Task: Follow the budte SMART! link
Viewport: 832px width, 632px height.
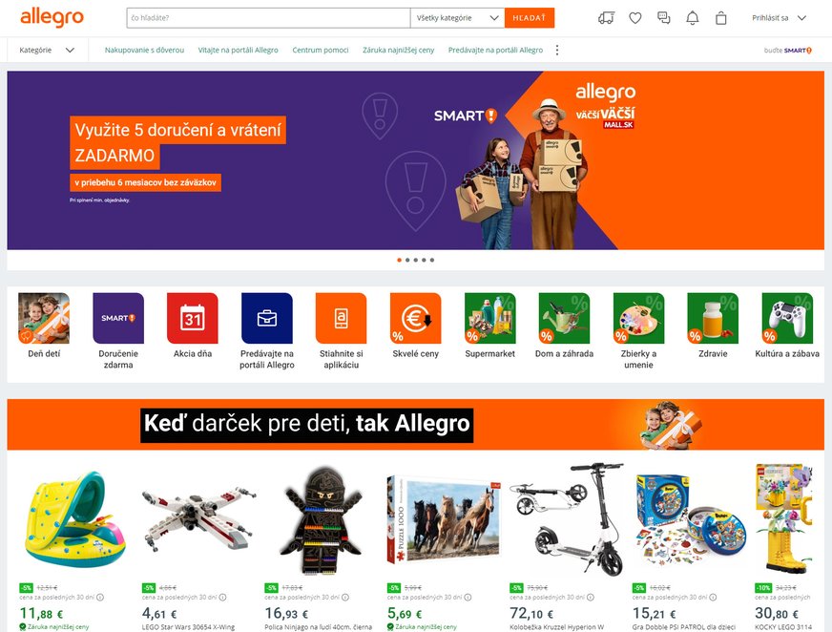Action: point(788,51)
